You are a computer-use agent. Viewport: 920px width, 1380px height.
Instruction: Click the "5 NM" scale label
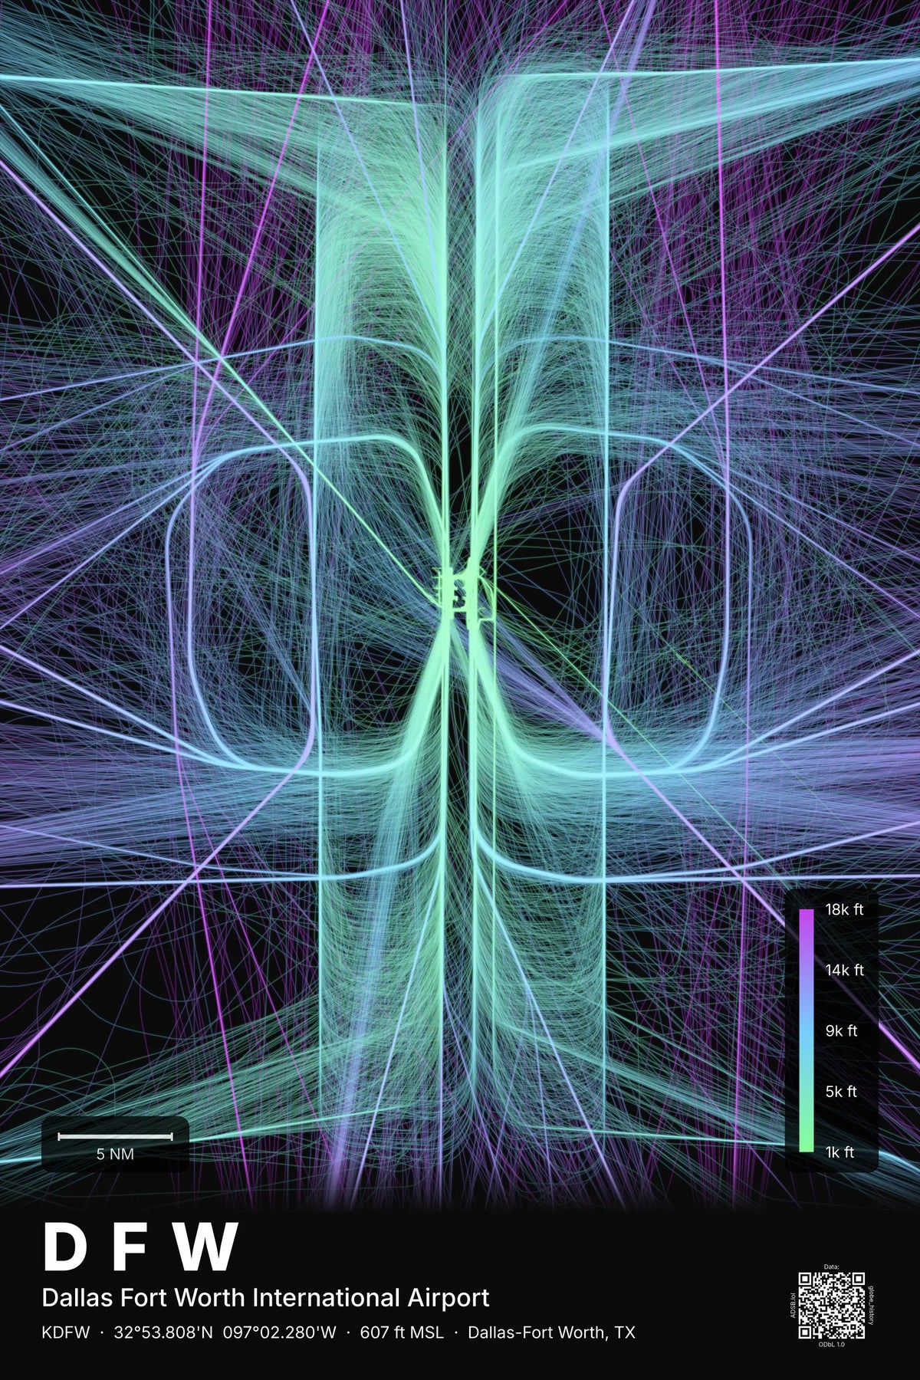pyautogui.click(x=115, y=1154)
